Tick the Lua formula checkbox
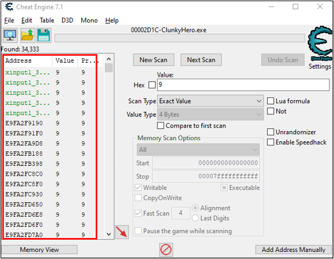334x259 pixels. (270, 101)
